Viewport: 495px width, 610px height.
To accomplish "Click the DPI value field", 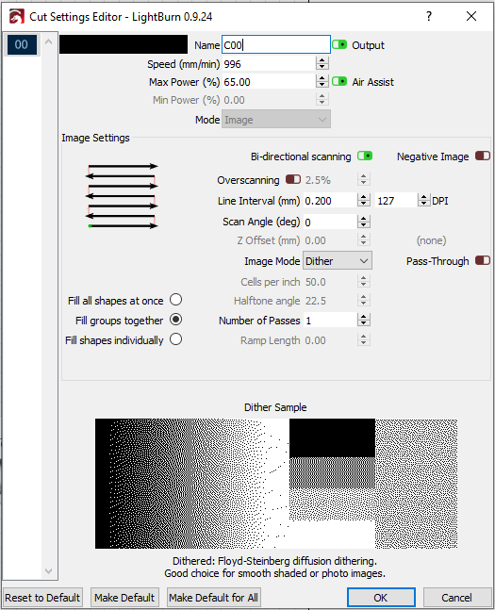I will pos(397,201).
